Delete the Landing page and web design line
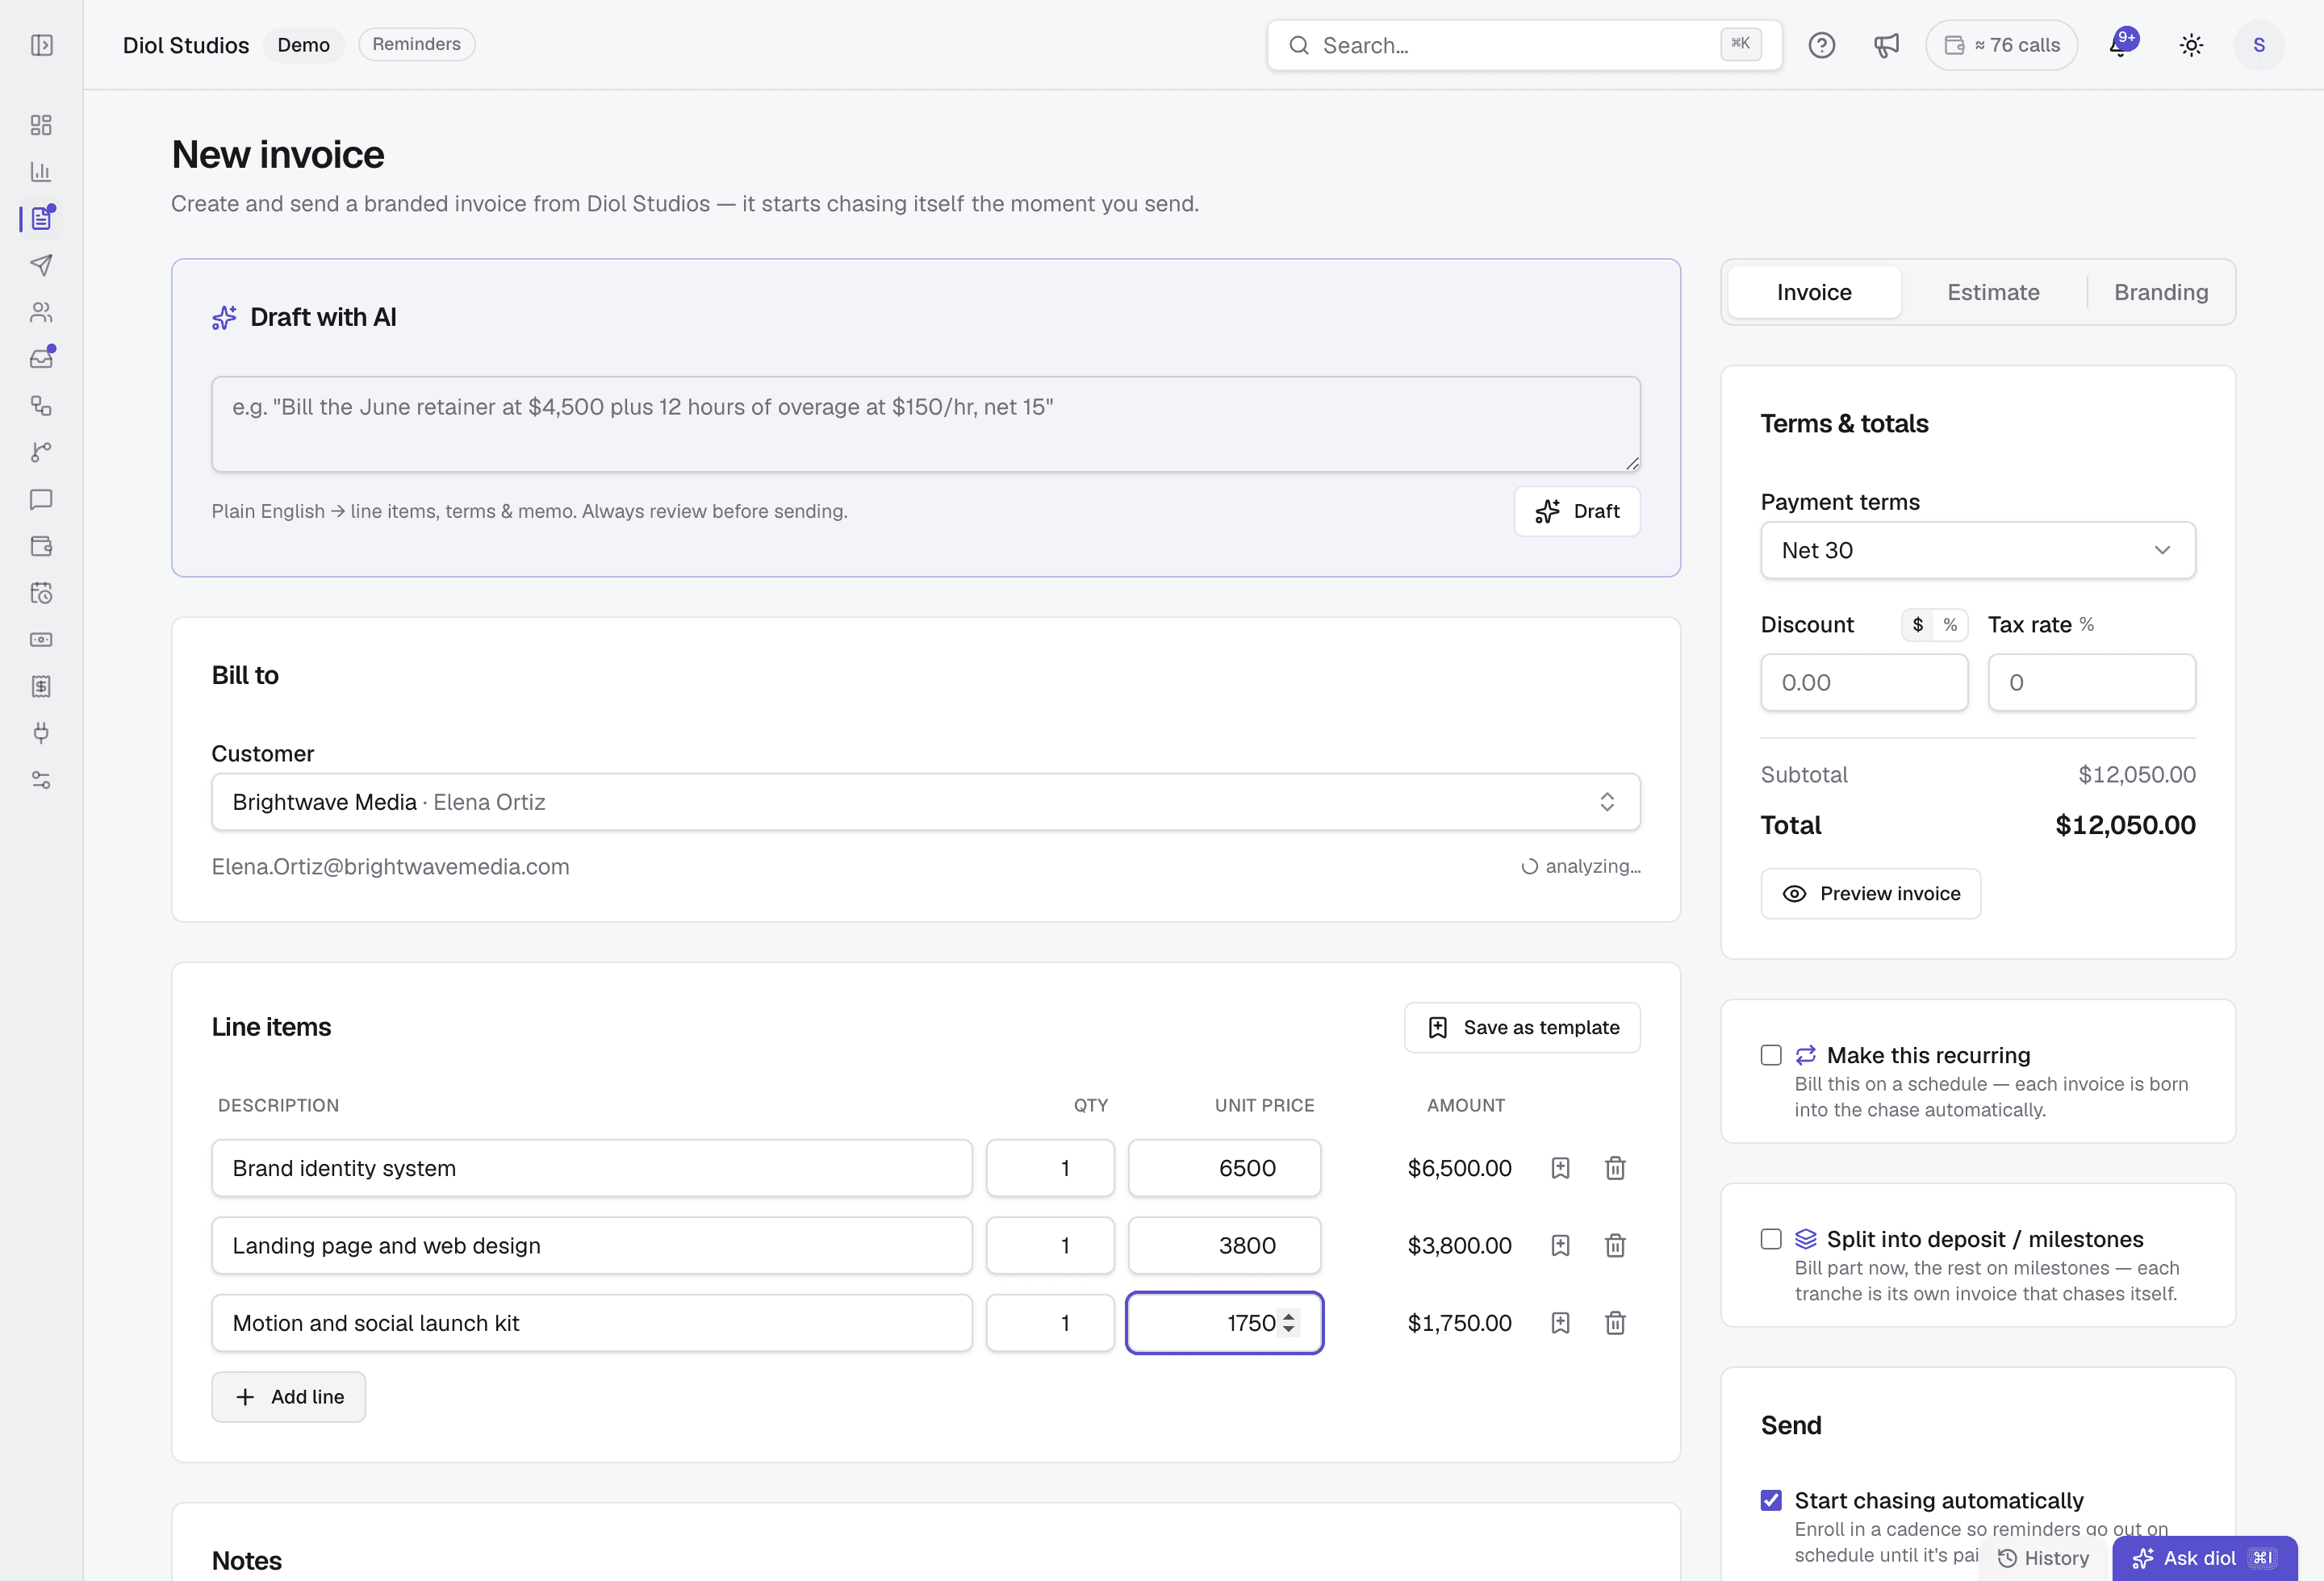Viewport: 2324px width, 1581px height. coord(1615,1245)
